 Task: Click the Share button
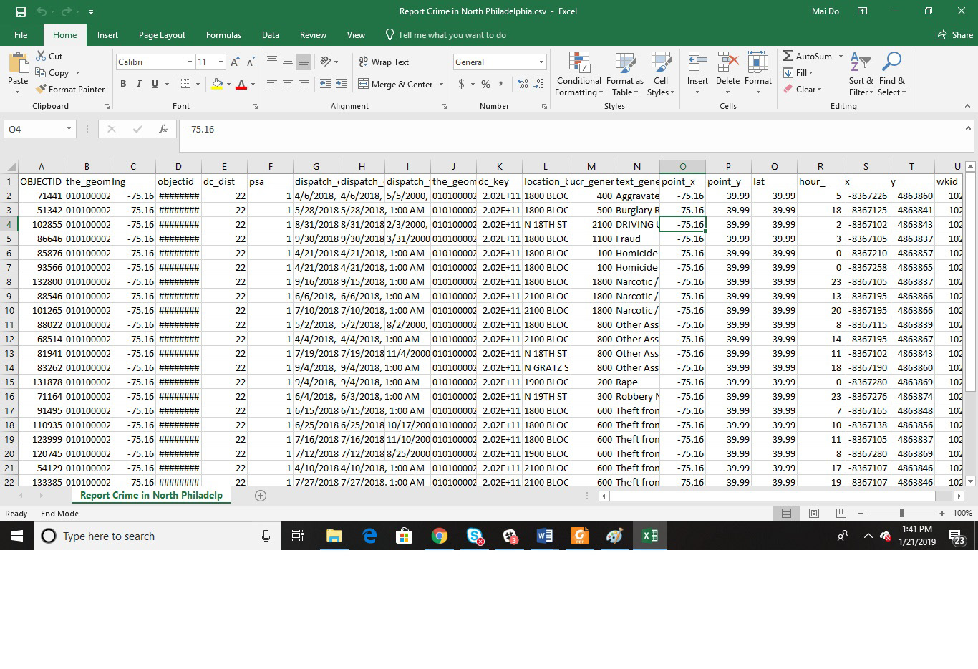[x=954, y=34]
